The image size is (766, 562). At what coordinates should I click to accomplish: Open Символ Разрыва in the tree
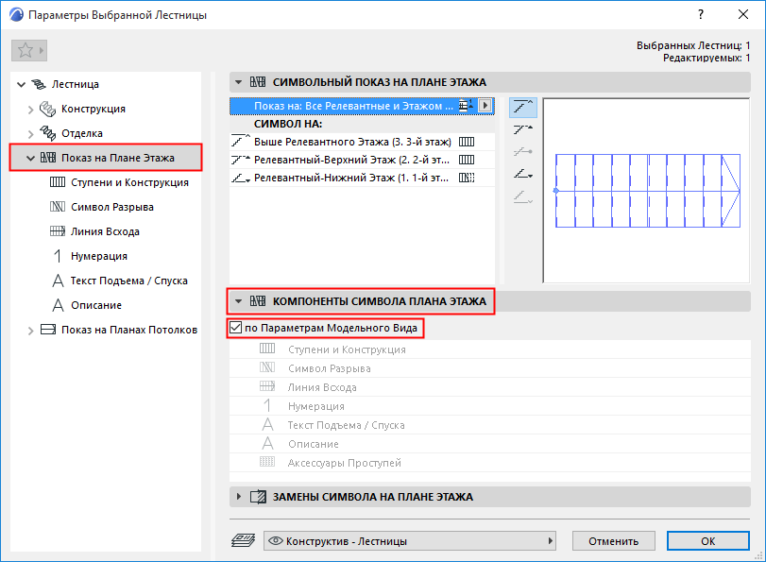pyautogui.click(x=111, y=207)
